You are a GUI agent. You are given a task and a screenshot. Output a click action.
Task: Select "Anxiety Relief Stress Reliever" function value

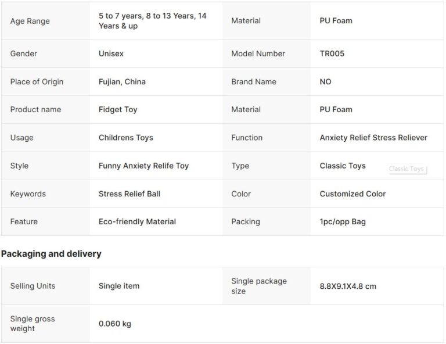coord(373,138)
